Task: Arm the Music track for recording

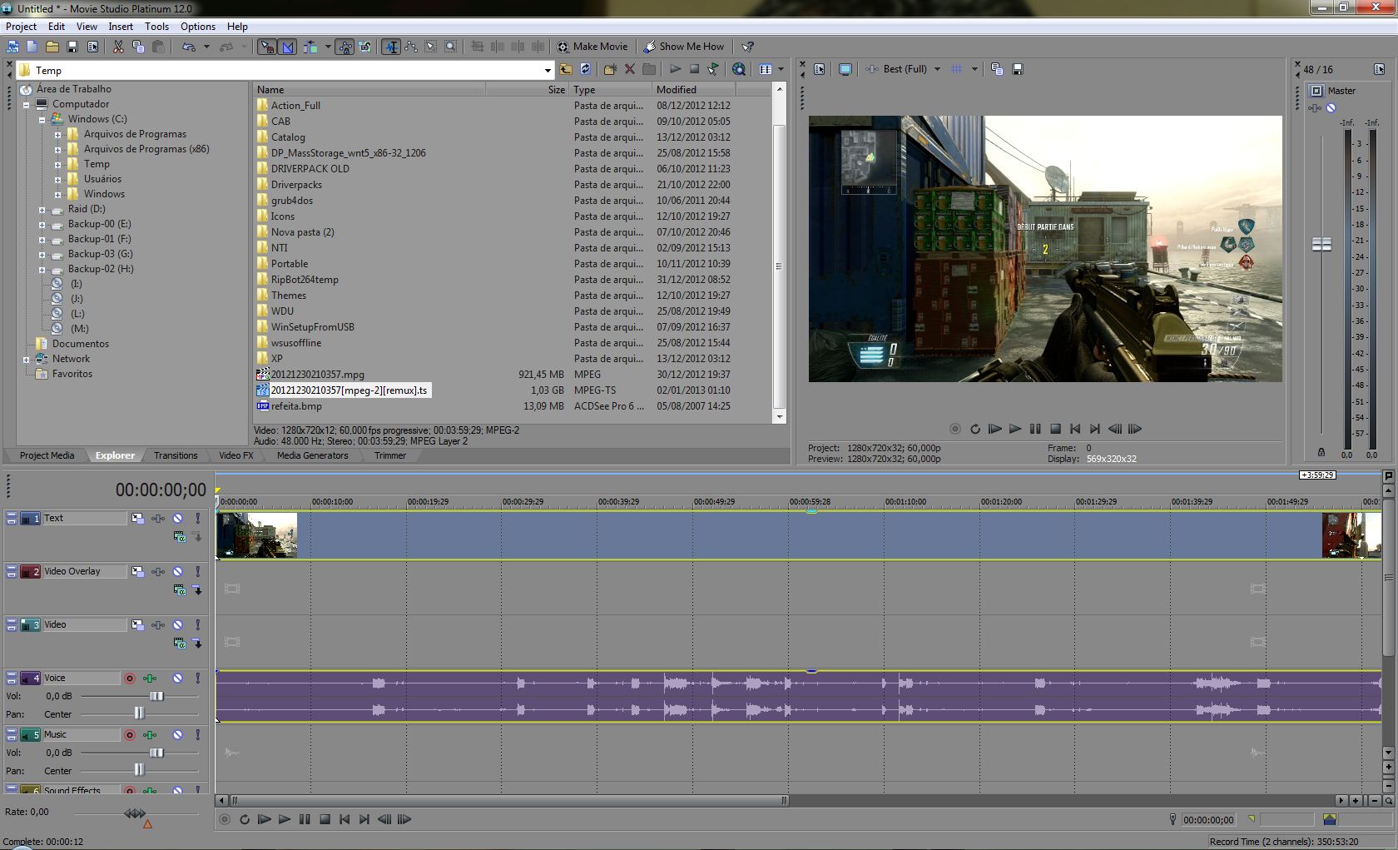Action: point(130,734)
